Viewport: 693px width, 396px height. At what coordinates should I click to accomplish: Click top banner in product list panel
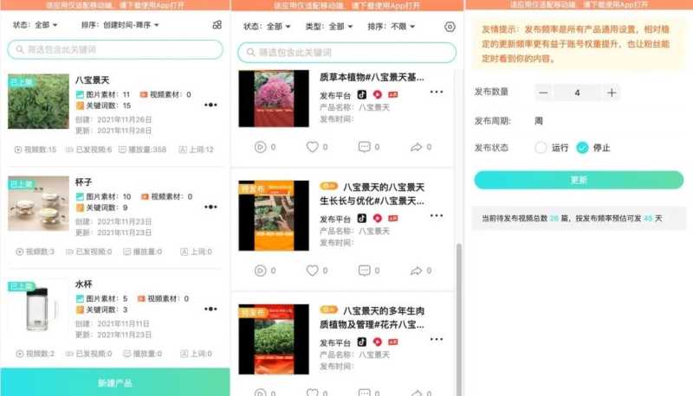115,5
